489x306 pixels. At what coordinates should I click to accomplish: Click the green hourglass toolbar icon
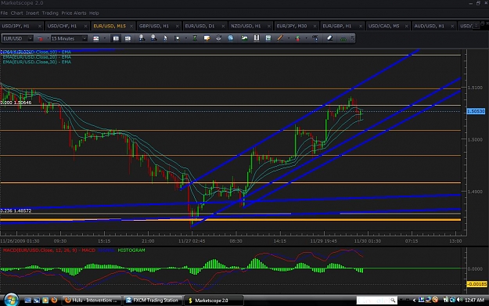click(x=195, y=38)
